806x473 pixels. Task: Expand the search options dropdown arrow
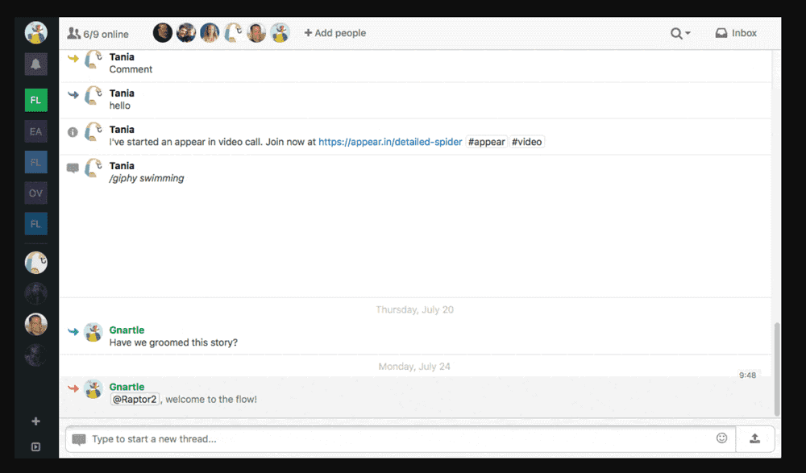pos(686,33)
